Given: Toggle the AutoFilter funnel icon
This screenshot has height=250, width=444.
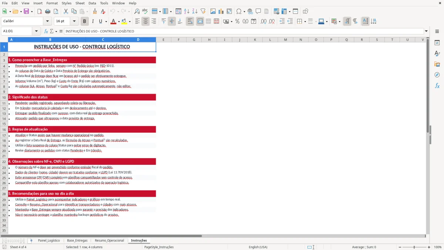Looking at the screenshot, I should 203,11.
